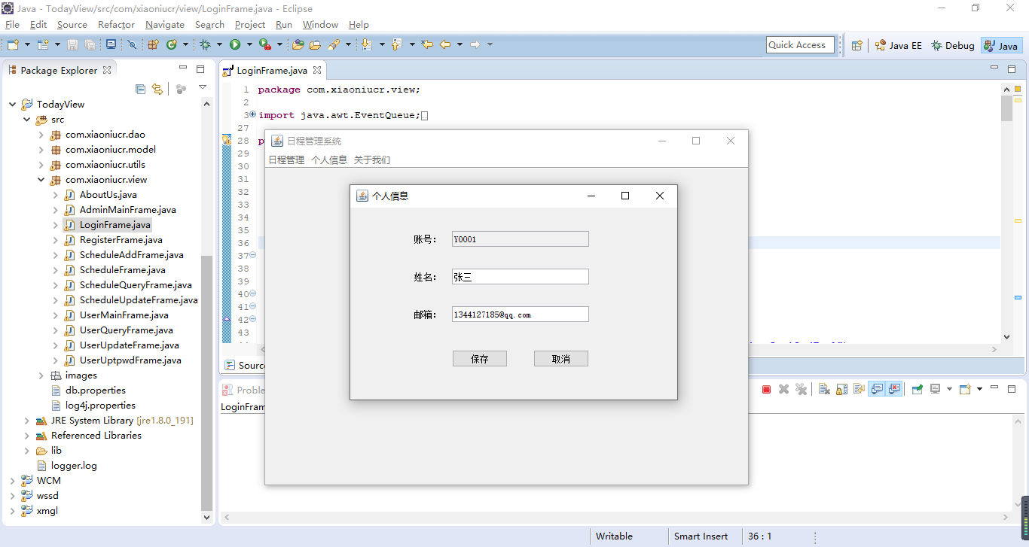Click the Save icon in the toolbar
1029x547 pixels.
click(73, 44)
